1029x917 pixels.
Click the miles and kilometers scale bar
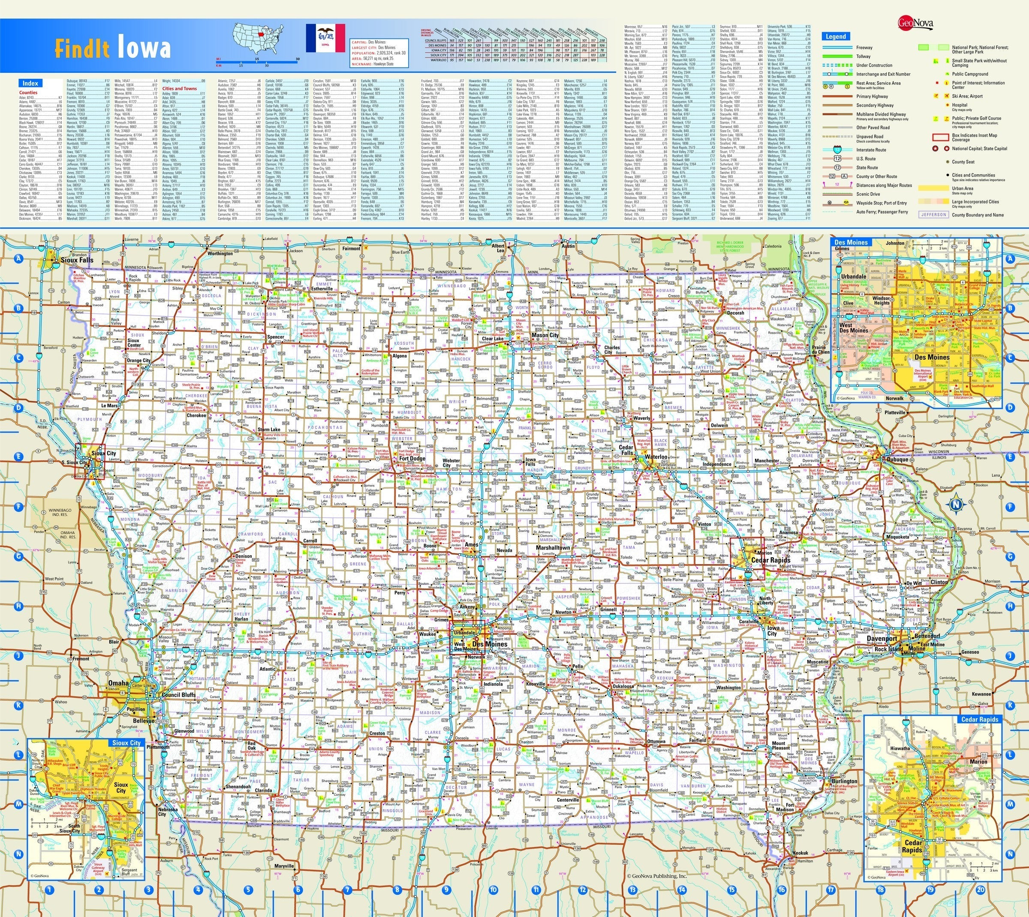point(258,62)
